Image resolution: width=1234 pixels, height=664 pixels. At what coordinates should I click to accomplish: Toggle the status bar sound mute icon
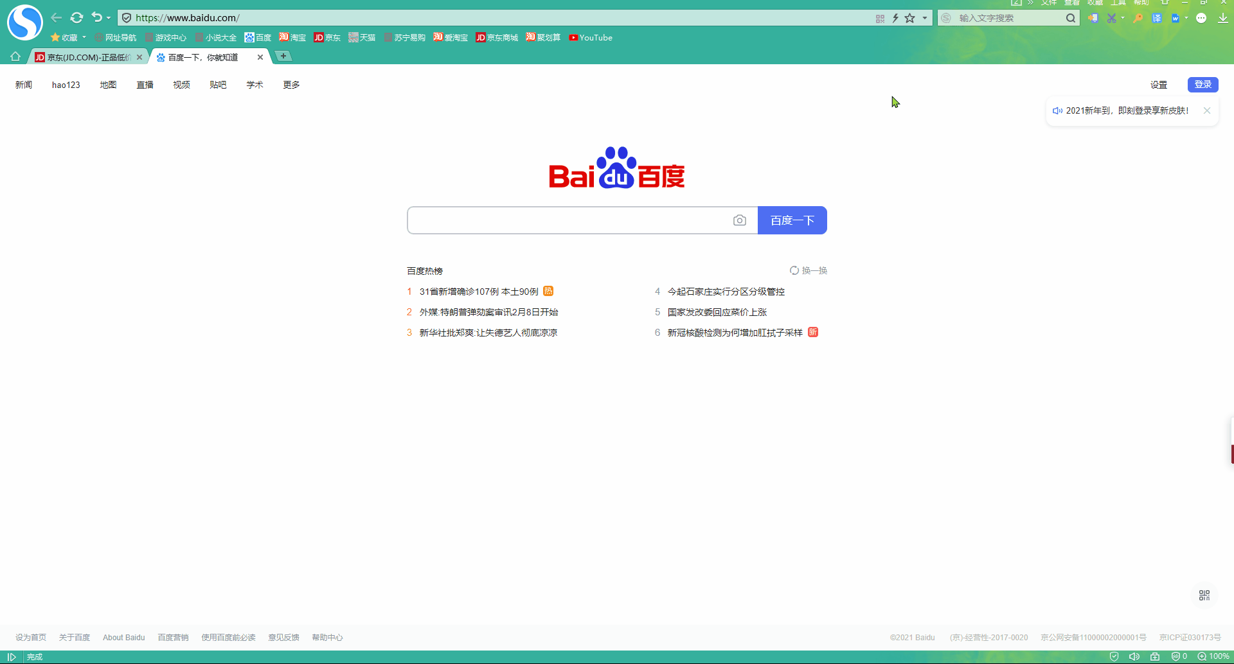(1134, 656)
